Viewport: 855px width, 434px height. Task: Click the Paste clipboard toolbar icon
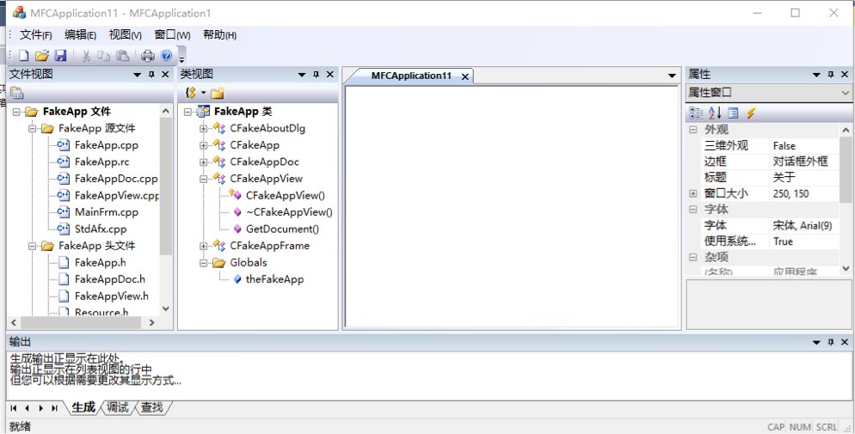(x=123, y=56)
